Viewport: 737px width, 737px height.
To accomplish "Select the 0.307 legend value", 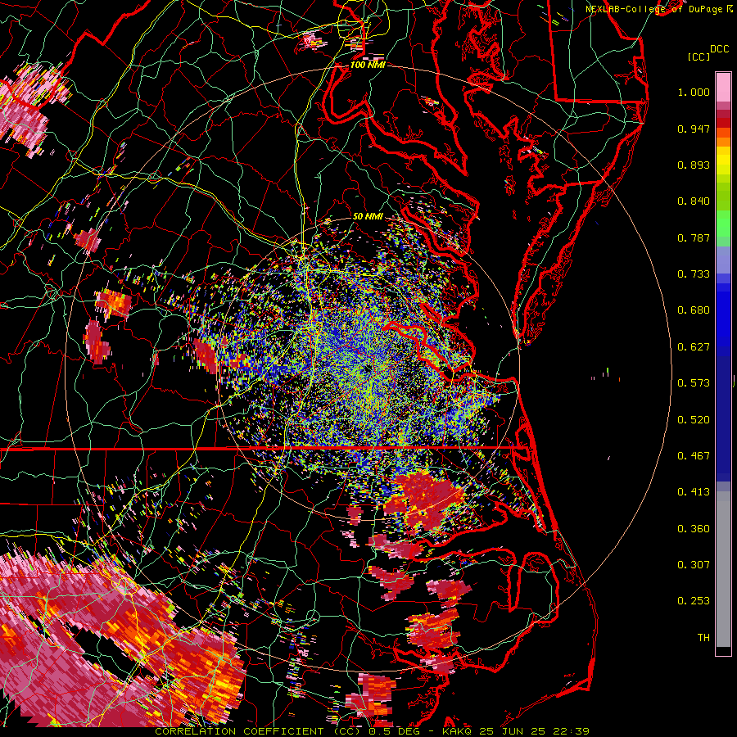I will tap(694, 565).
